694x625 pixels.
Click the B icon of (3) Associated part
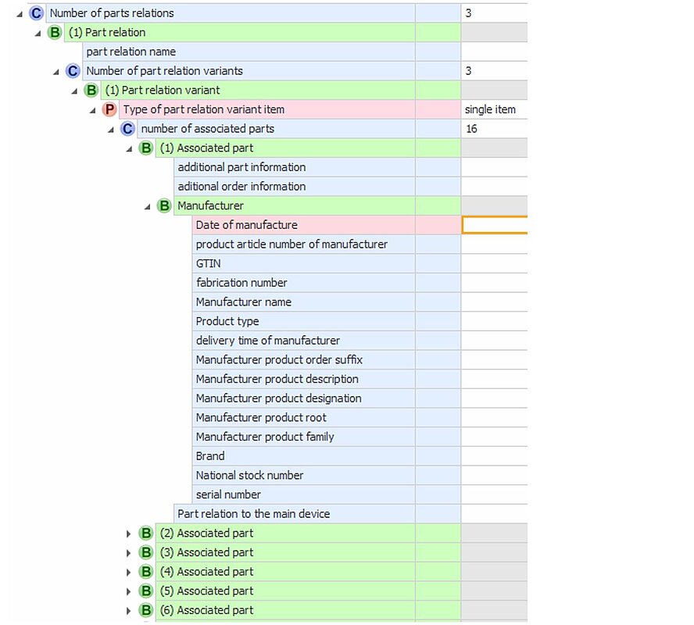[146, 552]
